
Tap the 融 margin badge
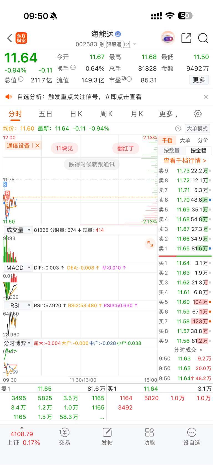pyautogui.click(x=102, y=45)
